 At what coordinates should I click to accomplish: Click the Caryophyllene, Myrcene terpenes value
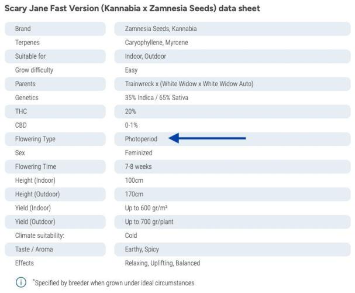click(x=156, y=43)
